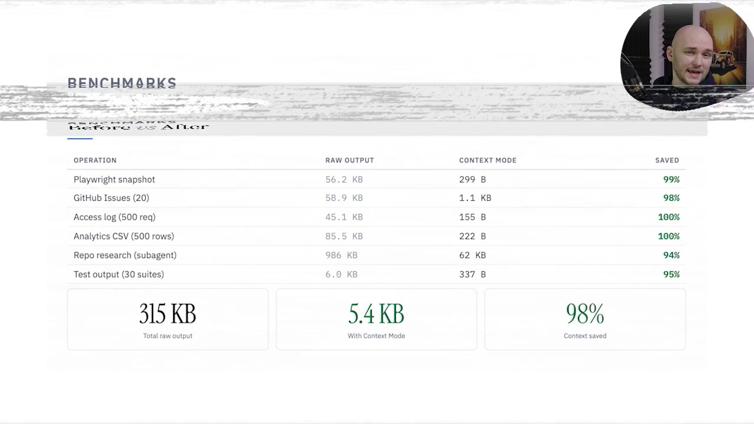754x424 pixels.
Task: Select the "Before vs After" title
Action: (138, 126)
